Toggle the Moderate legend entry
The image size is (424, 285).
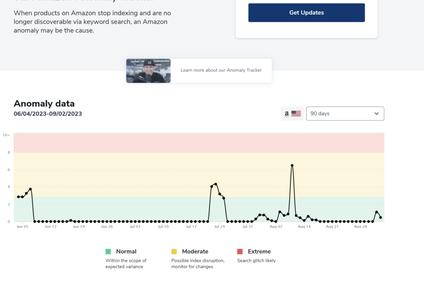196,251
